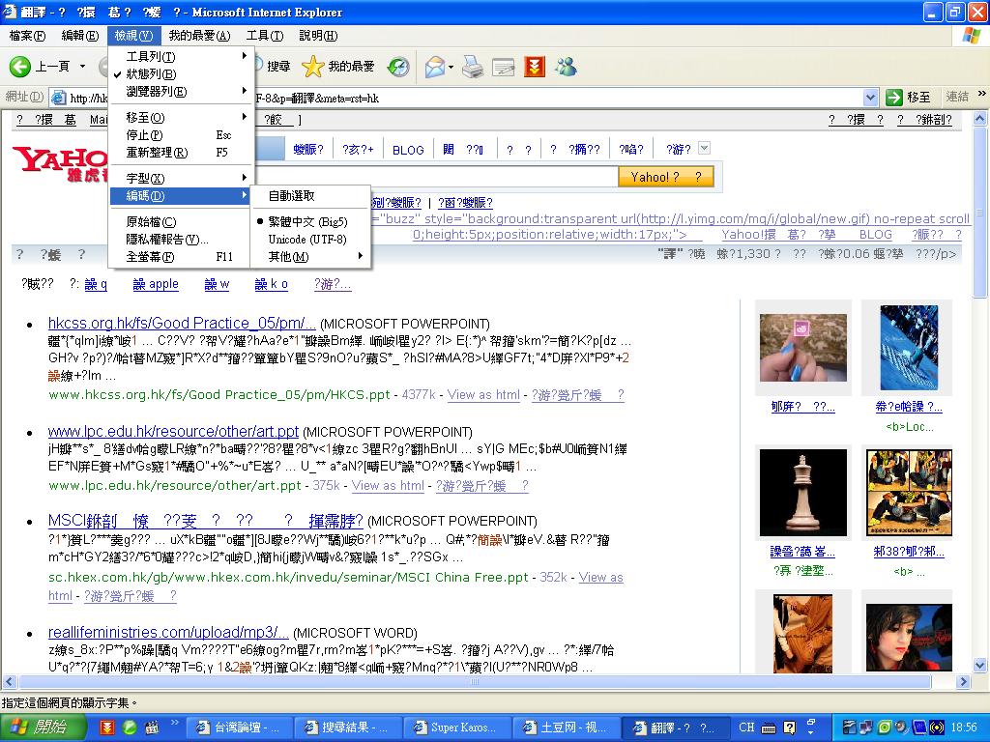Click the Yahoo logo
The height and width of the screenshot is (742, 990).
coord(60,163)
